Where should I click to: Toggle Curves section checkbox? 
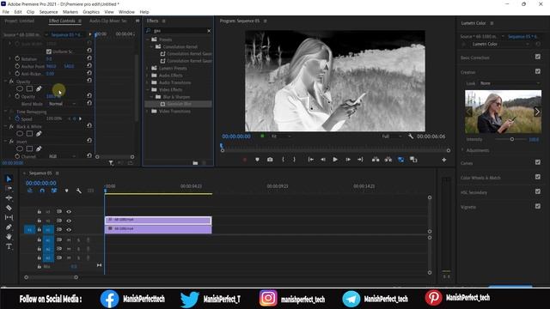tap(538, 162)
